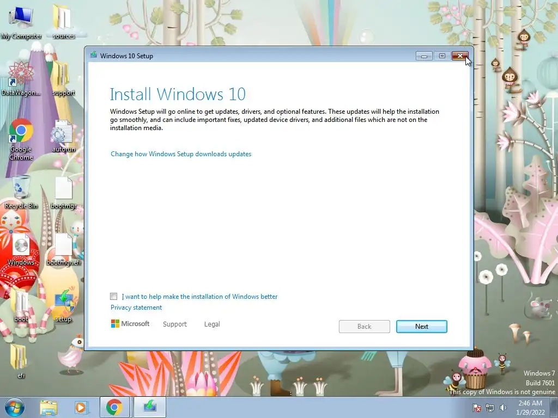Switch to Chrome in the taskbar
558x418 pixels.
coord(114,407)
